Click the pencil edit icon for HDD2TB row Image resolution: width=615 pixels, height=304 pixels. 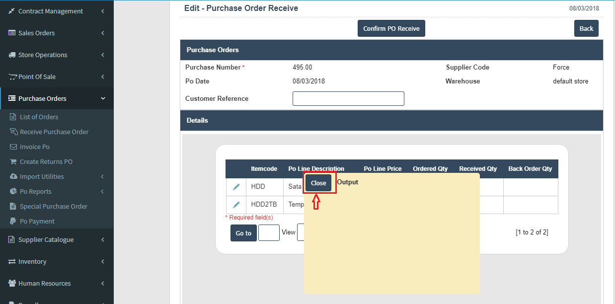(x=236, y=205)
